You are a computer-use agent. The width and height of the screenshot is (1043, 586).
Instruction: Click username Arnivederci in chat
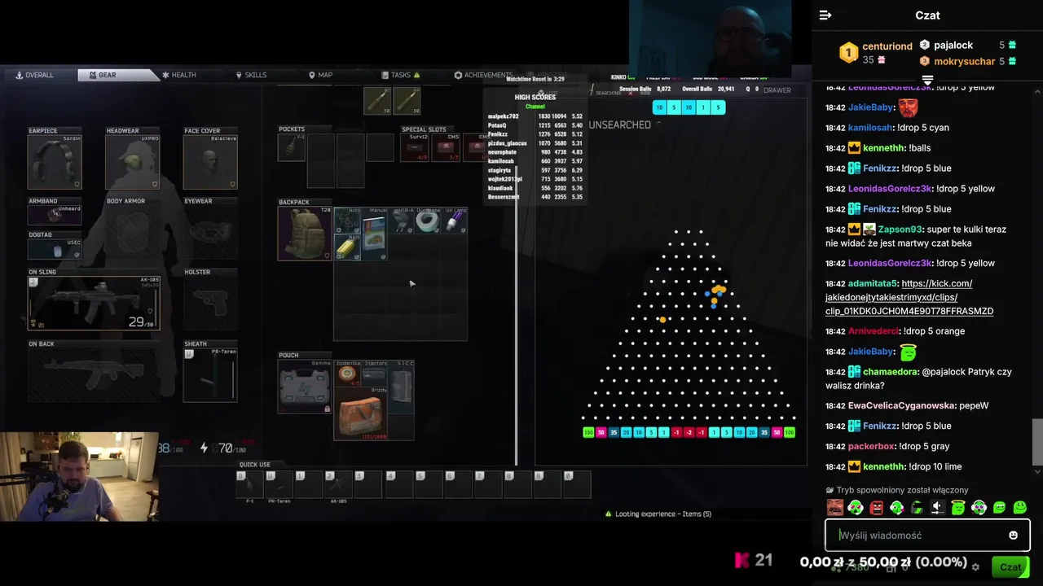(x=874, y=331)
